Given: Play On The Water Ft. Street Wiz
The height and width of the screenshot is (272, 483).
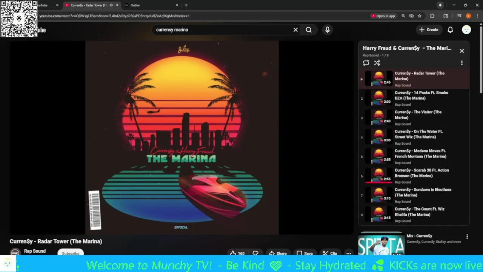Looking at the screenshot, I should click(414, 137).
